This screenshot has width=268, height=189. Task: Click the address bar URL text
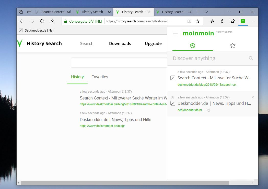pyautogui.click(x=138, y=21)
